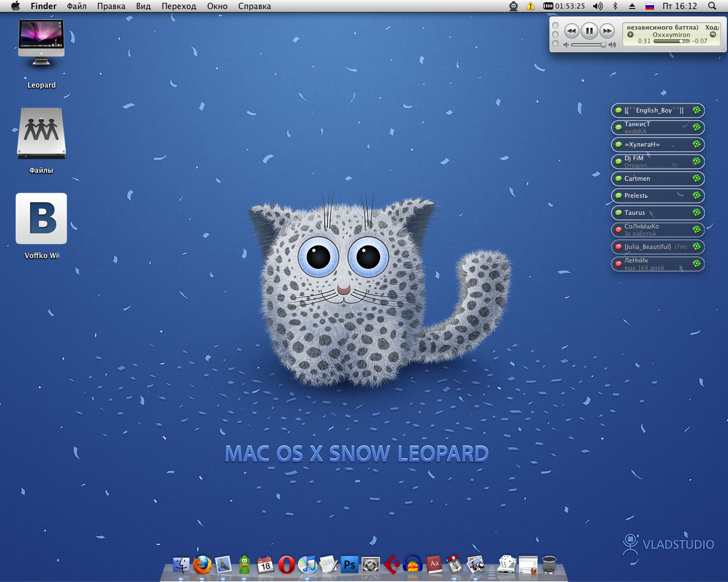Select contact [Julia_Beautiful]
Image resolution: width=728 pixels, height=582 pixels.
tap(658, 247)
